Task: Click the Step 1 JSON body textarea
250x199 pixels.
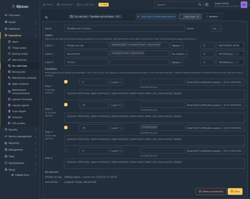Action: click(x=154, y=95)
